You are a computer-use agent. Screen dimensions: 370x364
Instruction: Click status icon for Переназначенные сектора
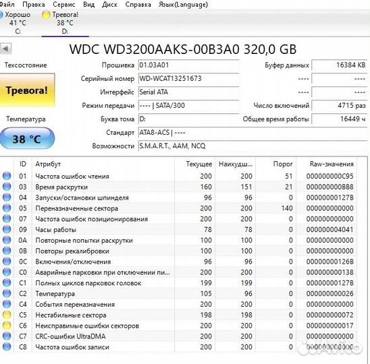click(7, 208)
